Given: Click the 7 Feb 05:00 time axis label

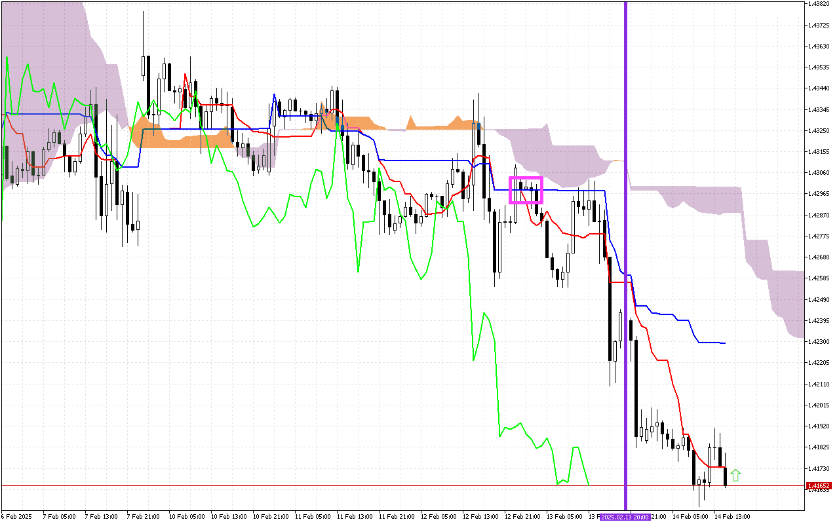Looking at the screenshot, I should point(58,516).
